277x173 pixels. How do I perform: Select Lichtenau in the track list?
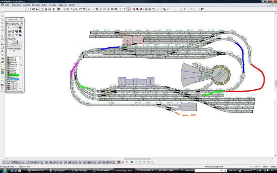point(13,62)
